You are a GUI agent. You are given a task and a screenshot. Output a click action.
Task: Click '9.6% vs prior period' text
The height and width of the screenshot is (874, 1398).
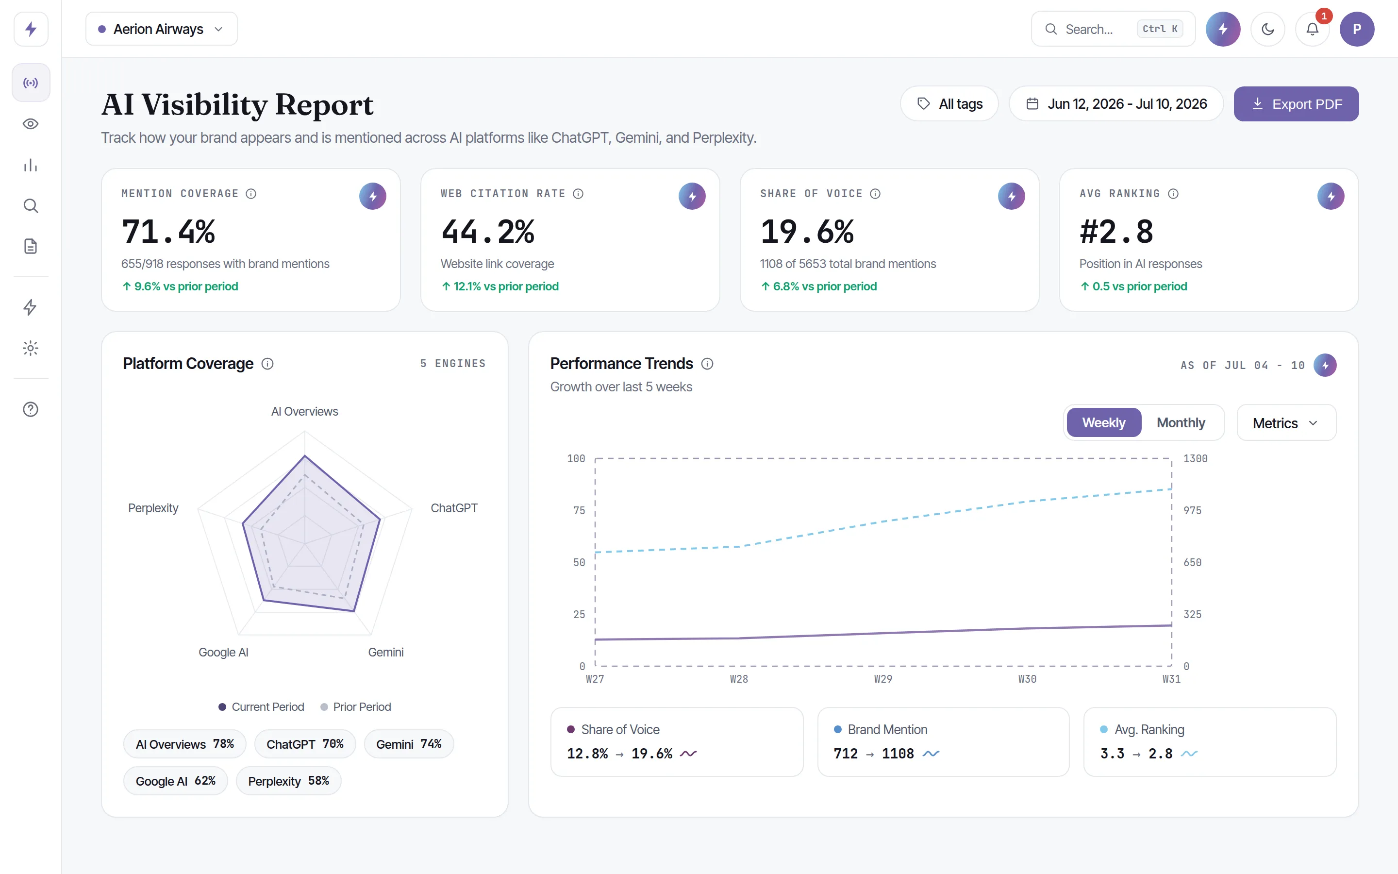[186, 286]
